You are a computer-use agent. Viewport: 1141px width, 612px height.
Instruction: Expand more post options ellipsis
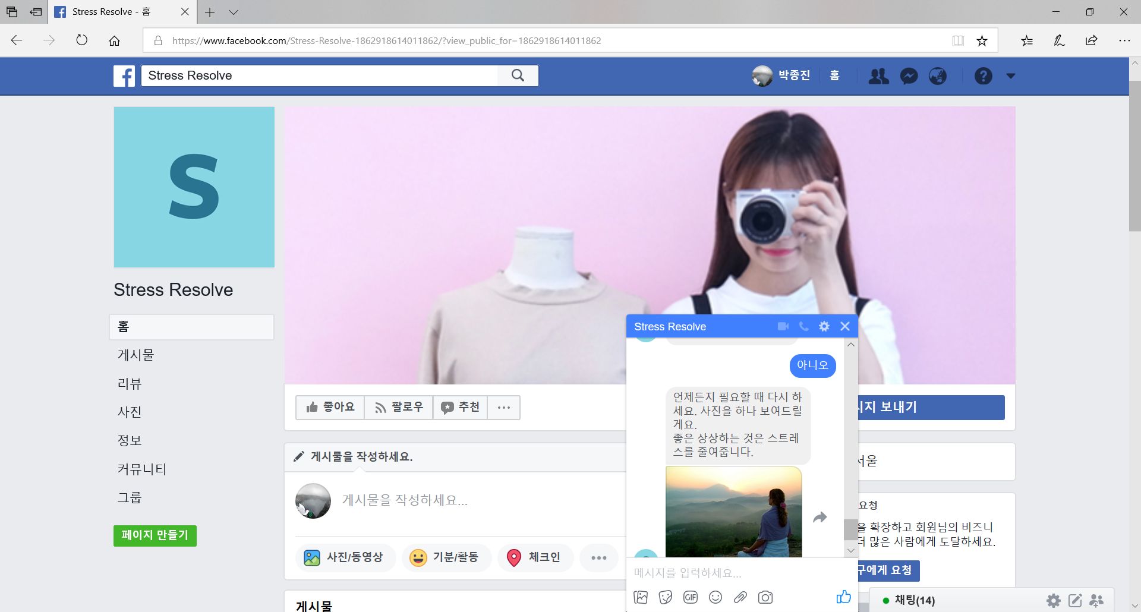[599, 557]
